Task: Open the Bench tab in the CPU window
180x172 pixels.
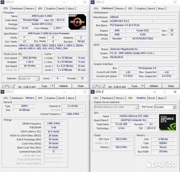Action: coord(61,9)
